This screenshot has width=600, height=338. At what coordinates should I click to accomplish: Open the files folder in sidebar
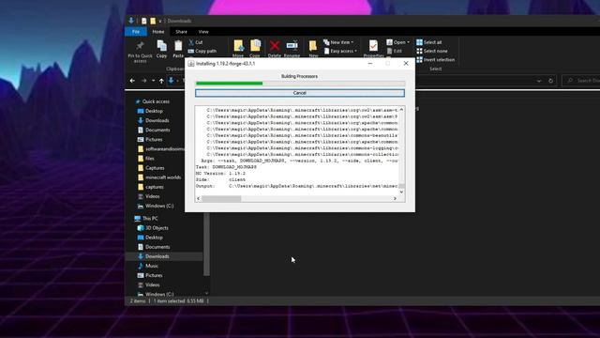150,159
